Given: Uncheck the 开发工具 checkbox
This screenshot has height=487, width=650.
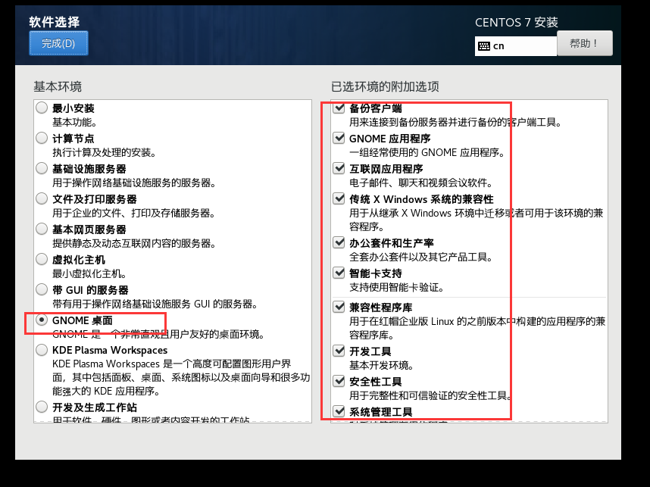Looking at the screenshot, I should coord(339,351).
